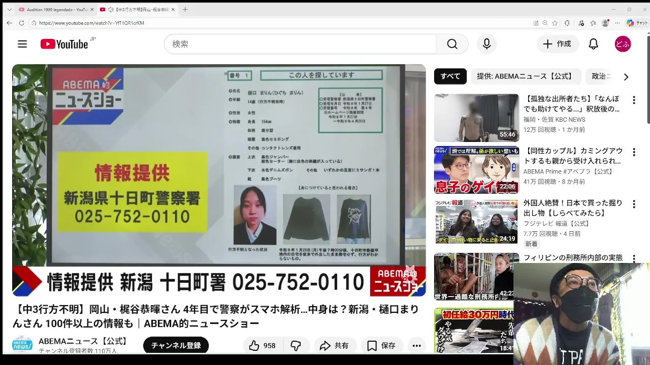Screen dimensions: 650x365
Task: Open フィリピンの刑務所内部の実態 video title
Action: pos(573,258)
